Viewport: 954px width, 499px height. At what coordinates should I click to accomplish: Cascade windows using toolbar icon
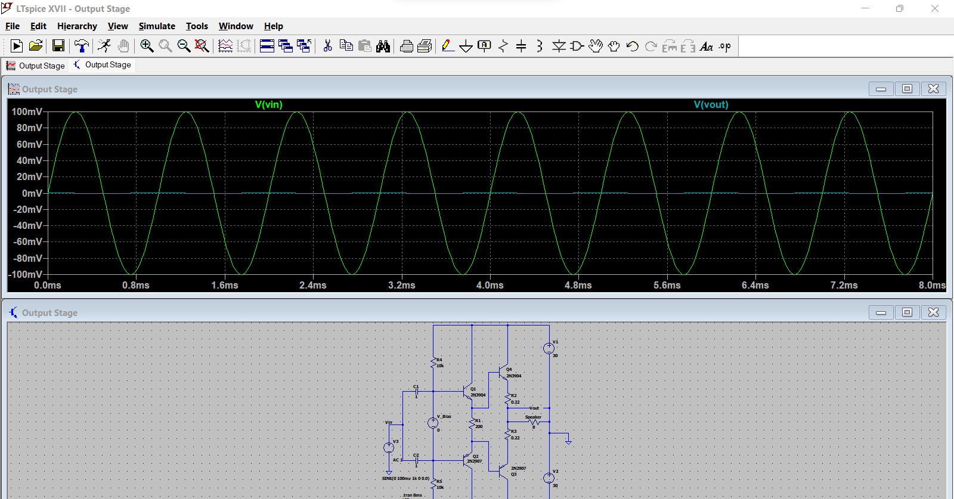coord(286,46)
